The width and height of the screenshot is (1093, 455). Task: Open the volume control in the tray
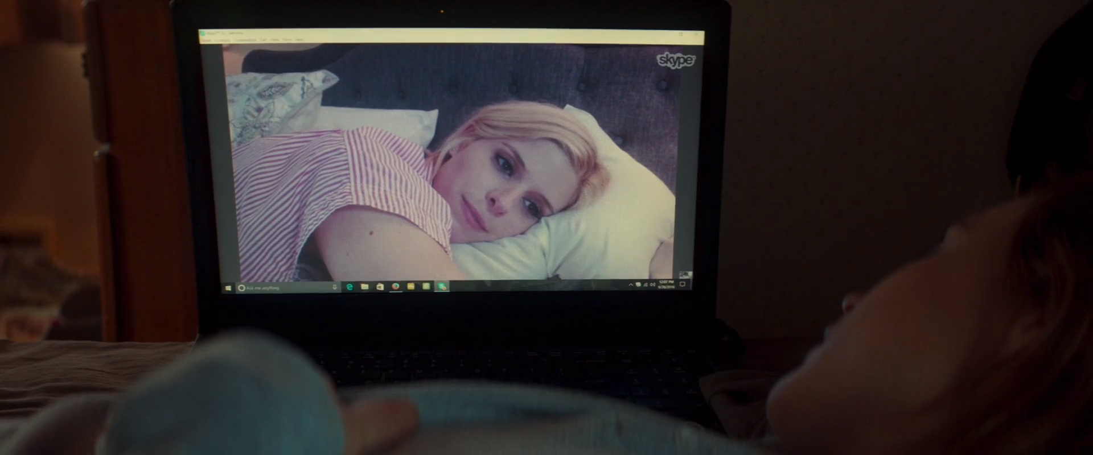tap(653, 284)
